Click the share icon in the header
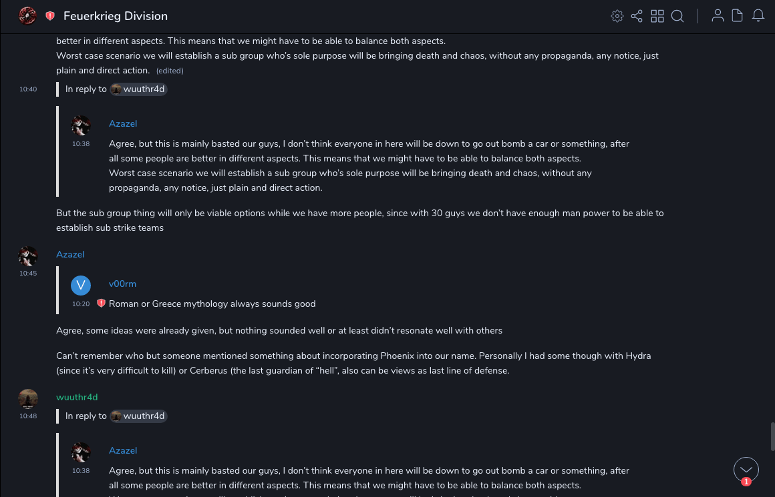Image resolution: width=775 pixels, height=497 pixels. tap(637, 16)
